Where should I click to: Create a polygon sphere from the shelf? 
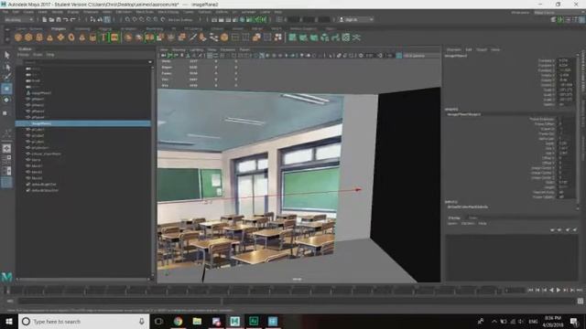pos(18,37)
